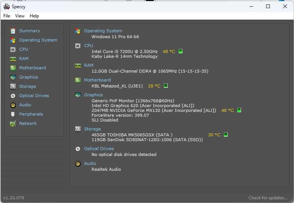Click the Graphics monitor icon in sidebar
The image size is (294, 203).
[x=13, y=77]
